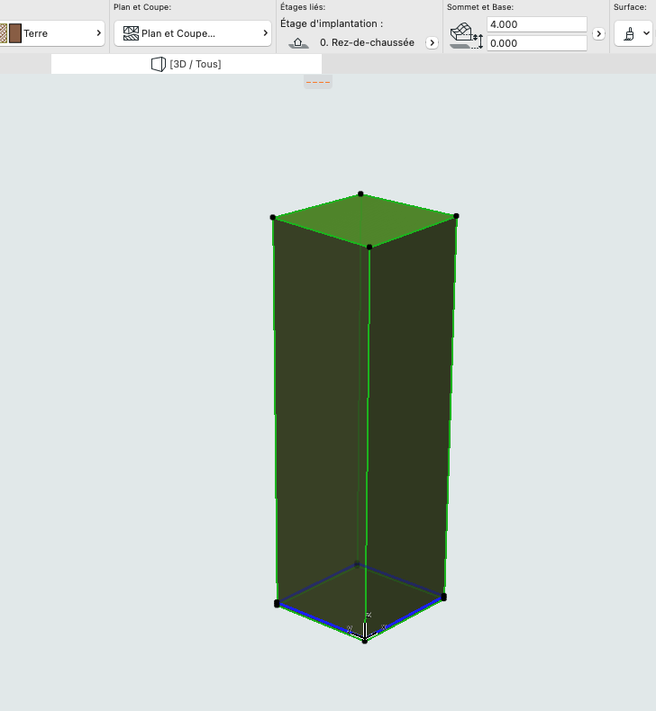Open the story chevron next to Rez-de-chaussée
The image size is (656, 711).
point(432,42)
